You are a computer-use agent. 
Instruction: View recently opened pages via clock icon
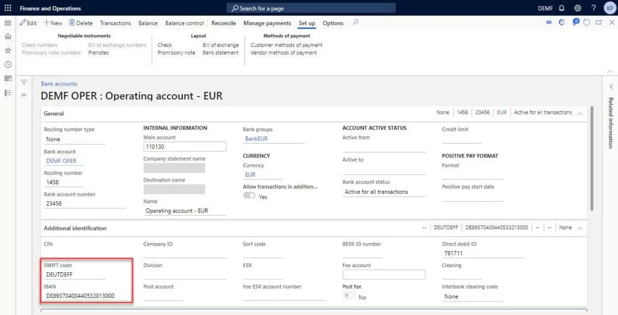pos(8,64)
